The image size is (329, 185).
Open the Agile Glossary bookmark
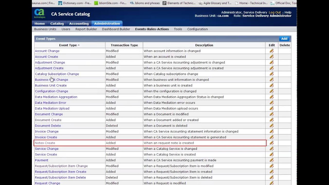coord(215,3)
